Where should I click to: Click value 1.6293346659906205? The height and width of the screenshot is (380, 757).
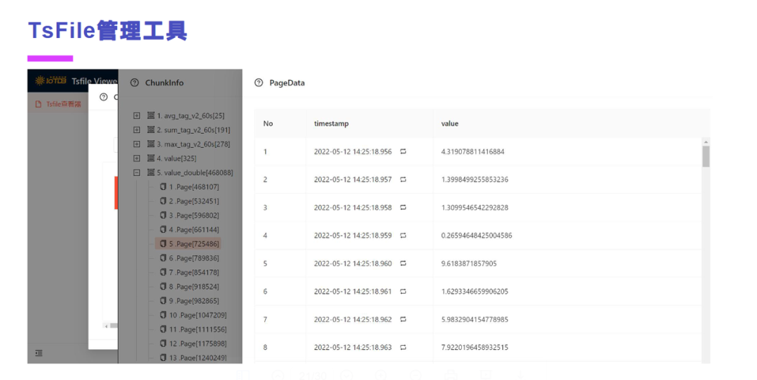[x=475, y=292]
